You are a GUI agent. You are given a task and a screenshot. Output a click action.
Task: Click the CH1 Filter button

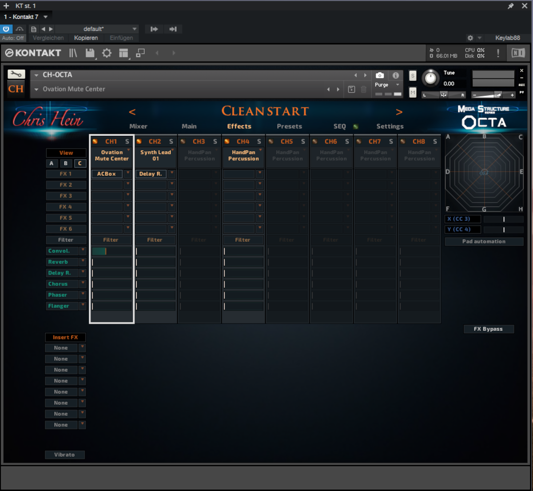[111, 240]
